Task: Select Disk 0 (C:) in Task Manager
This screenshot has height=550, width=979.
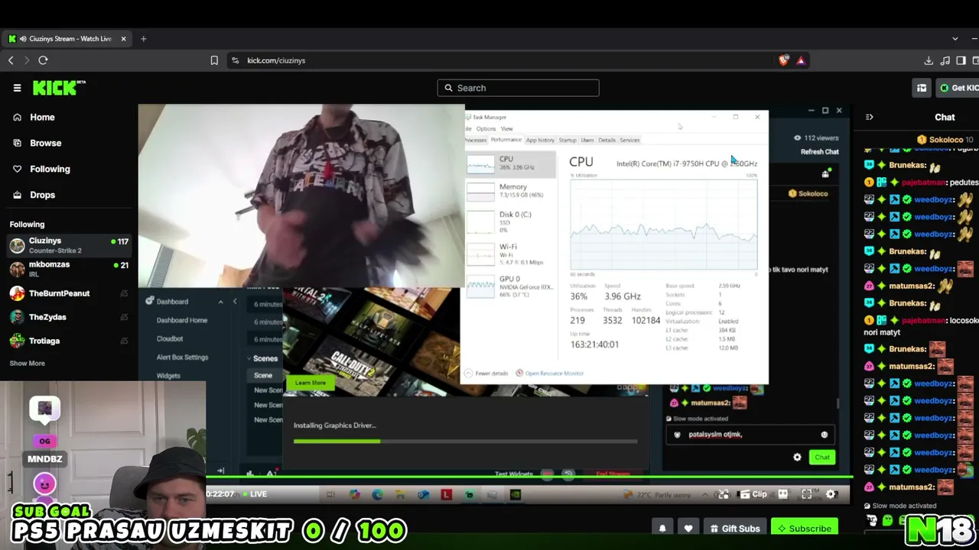Action: click(x=511, y=221)
